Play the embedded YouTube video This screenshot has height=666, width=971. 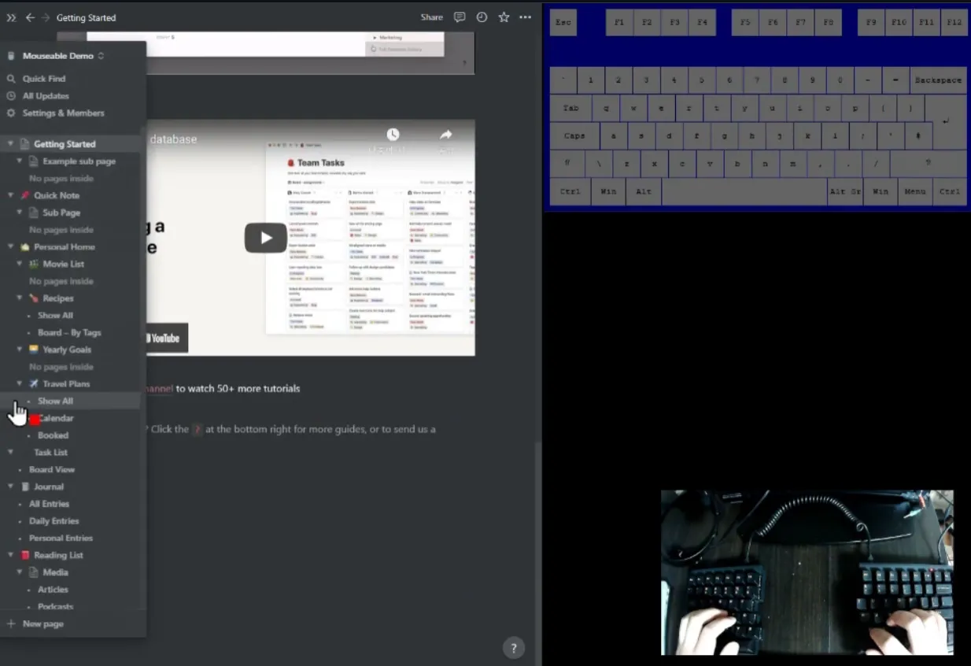(x=266, y=237)
